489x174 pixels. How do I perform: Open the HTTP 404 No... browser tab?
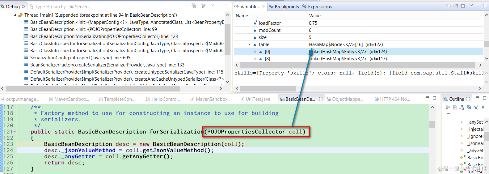[x=392, y=99]
